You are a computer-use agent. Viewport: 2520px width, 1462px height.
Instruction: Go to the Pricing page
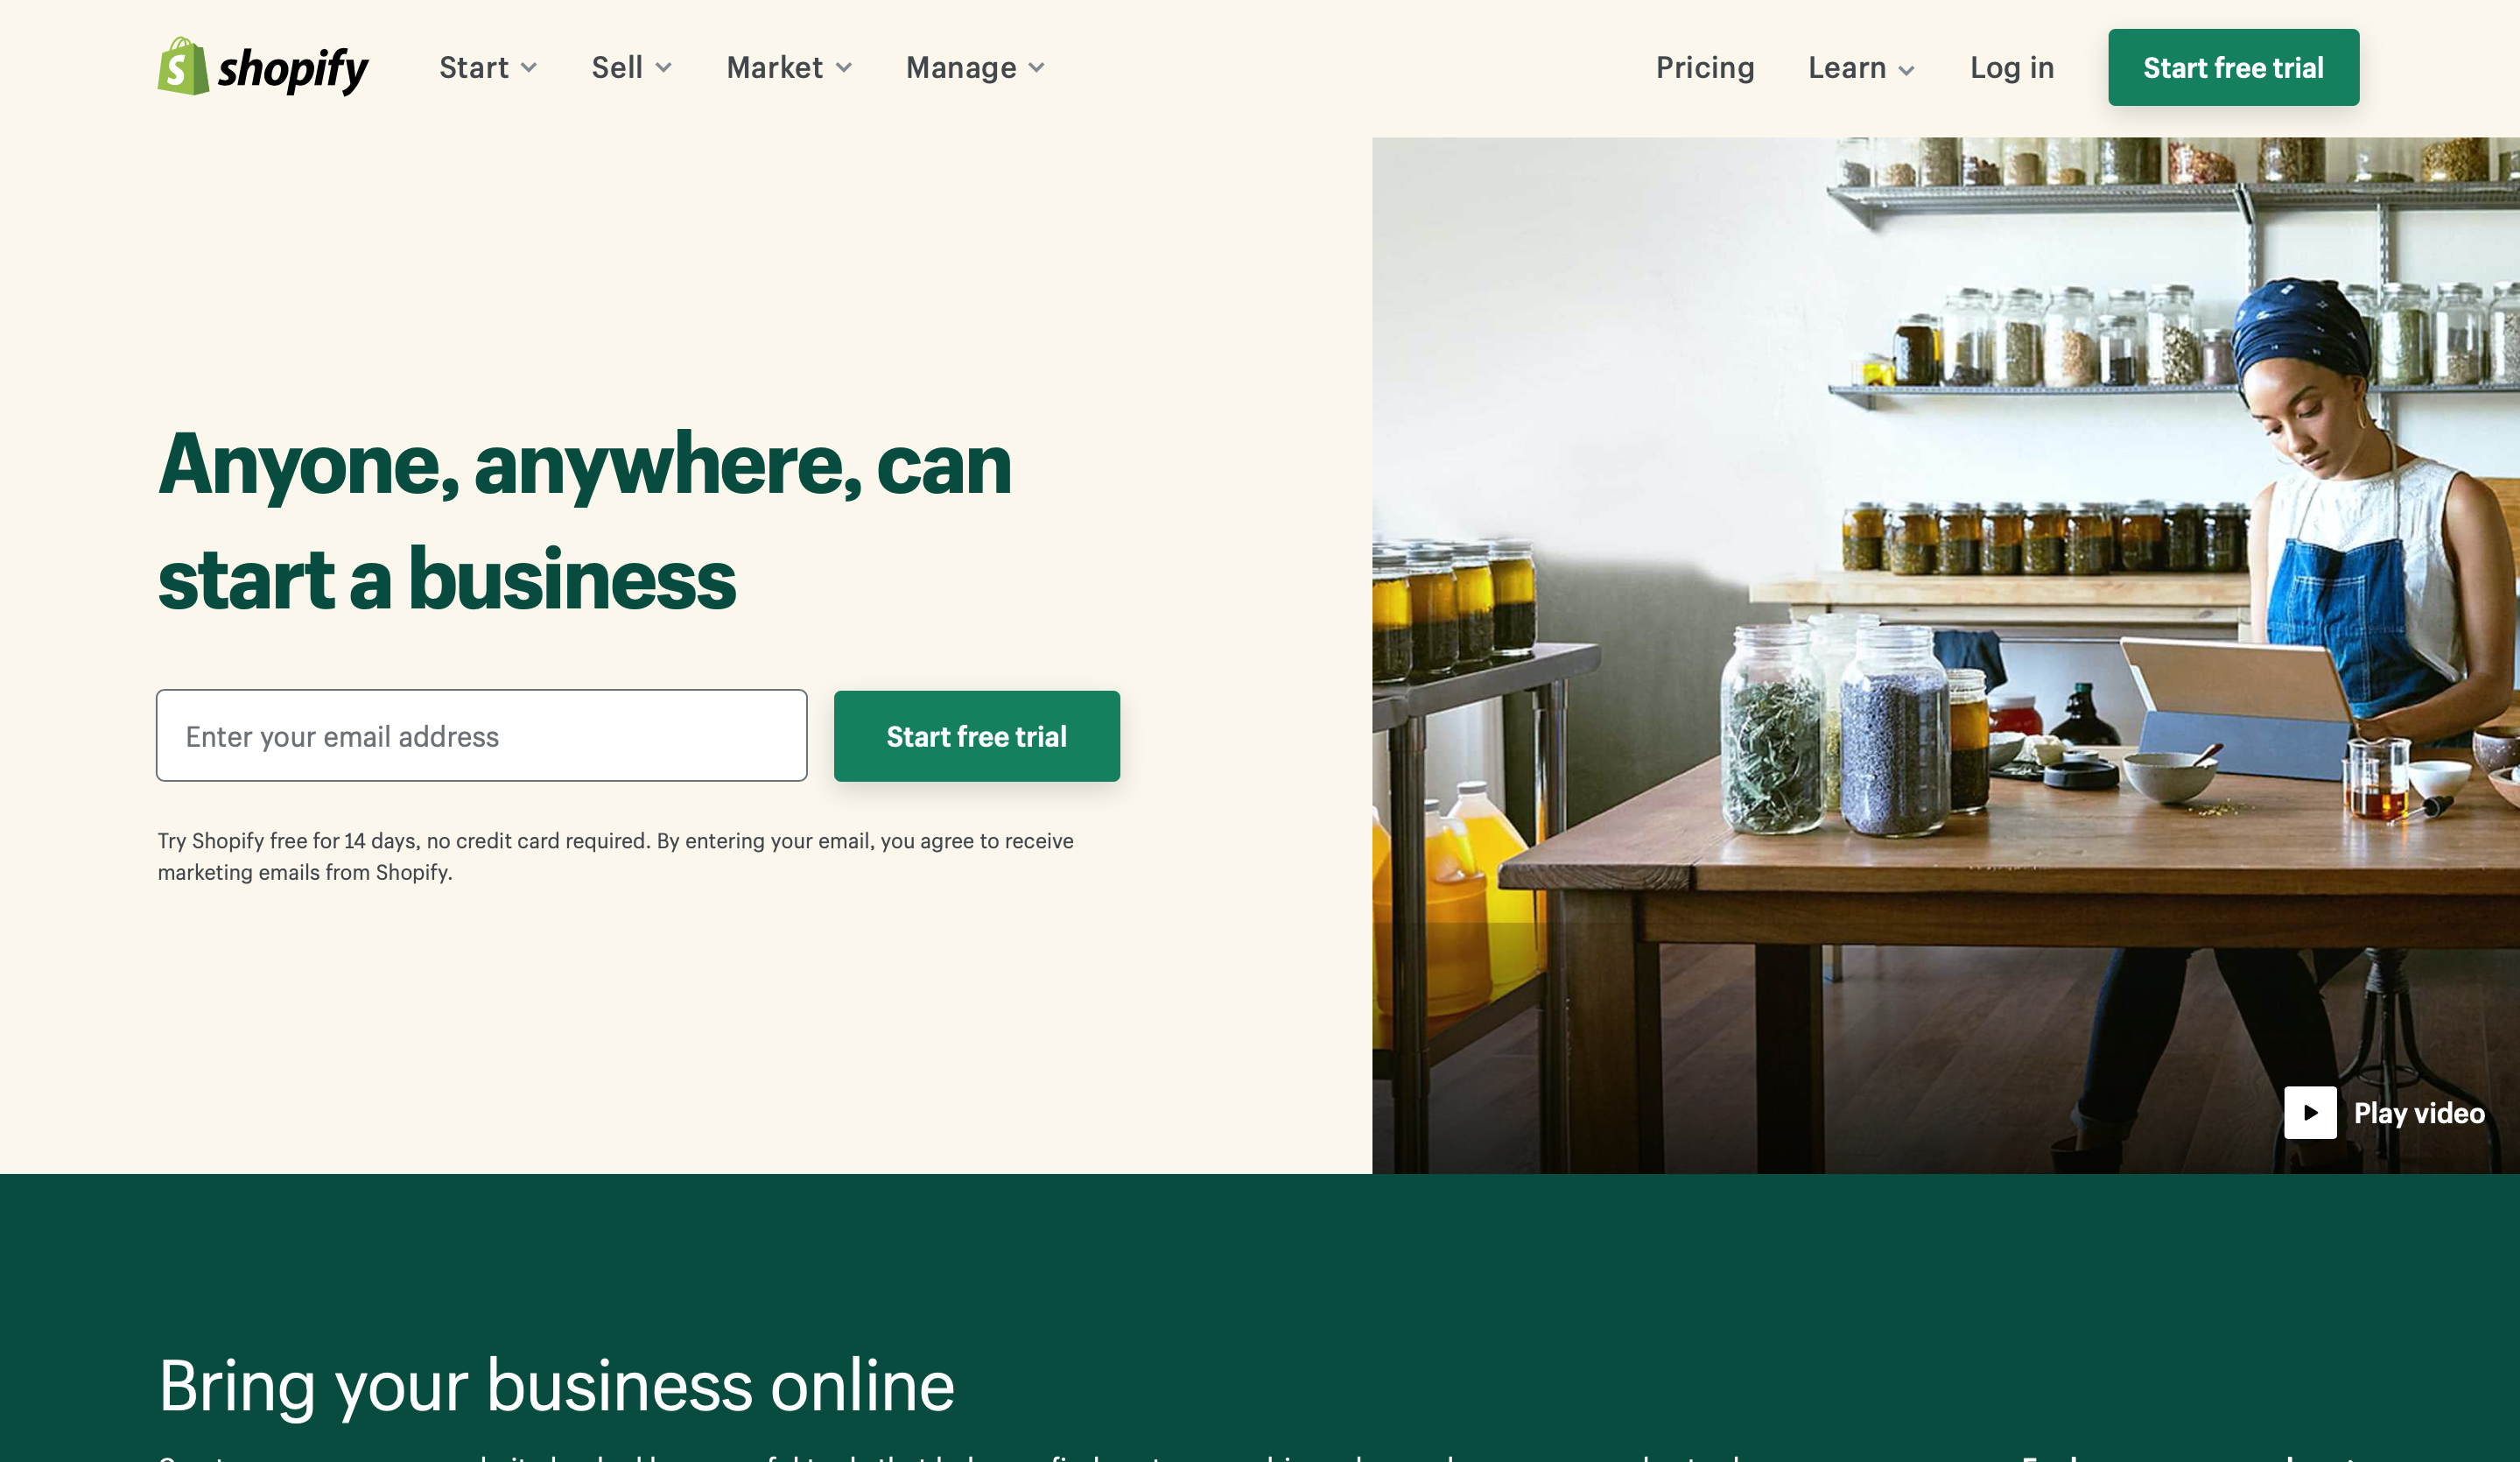click(x=1705, y=67)
